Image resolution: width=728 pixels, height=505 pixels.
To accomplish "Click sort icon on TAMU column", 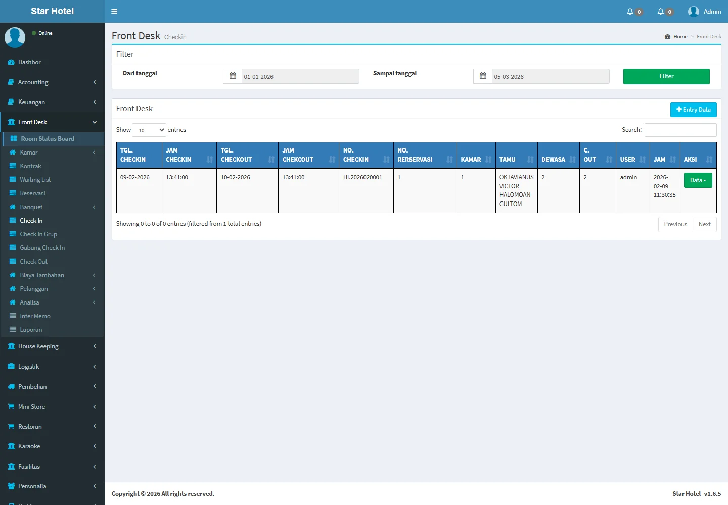I will tap(530, 159).
